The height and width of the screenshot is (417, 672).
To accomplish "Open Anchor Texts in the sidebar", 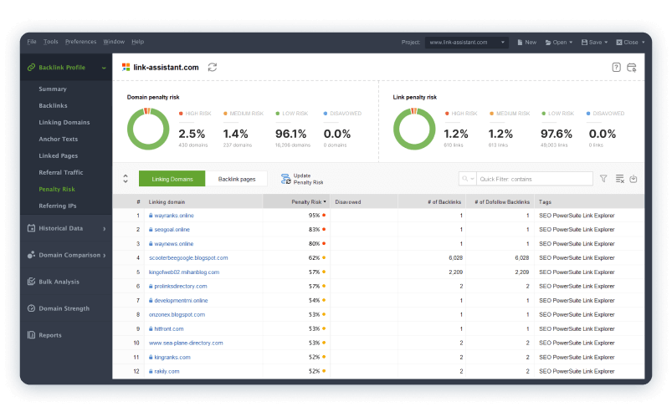I will coord(59,140).
